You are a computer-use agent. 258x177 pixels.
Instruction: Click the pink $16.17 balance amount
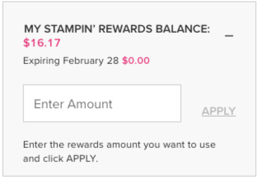pos(42,43)
